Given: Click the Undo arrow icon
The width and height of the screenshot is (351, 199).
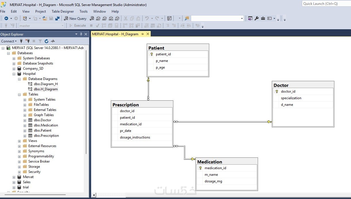Looking at the screenshot, I should [147, 18].
